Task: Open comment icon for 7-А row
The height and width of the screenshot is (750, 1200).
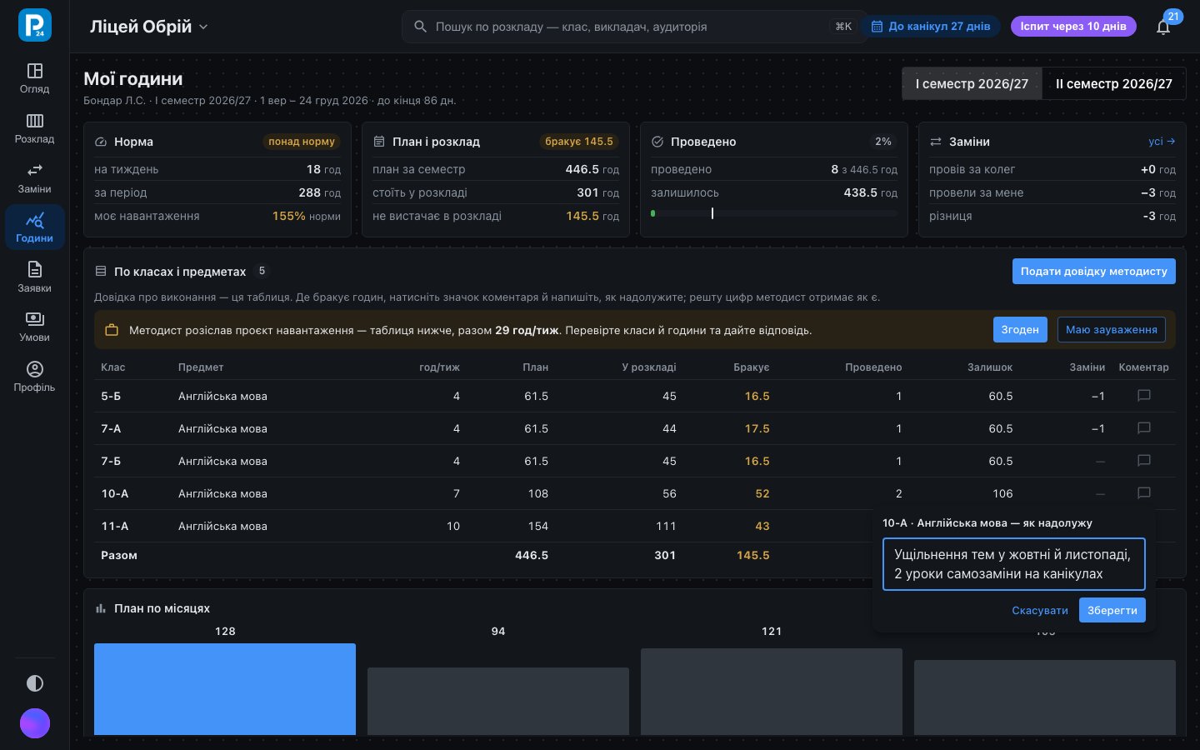Action: [1144, 428]
